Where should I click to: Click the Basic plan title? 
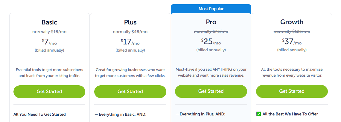click(49, 22)
